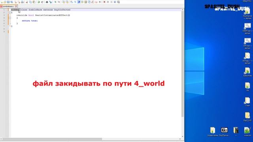Start macro recording with the red button
This screenshot has height=142, width=253.
pyautogui.click(x=104, y=2)
